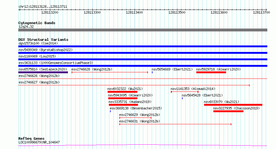276x149 pixels.
Task: Click the red bar of nsv6033070
Action: point(233,105)
